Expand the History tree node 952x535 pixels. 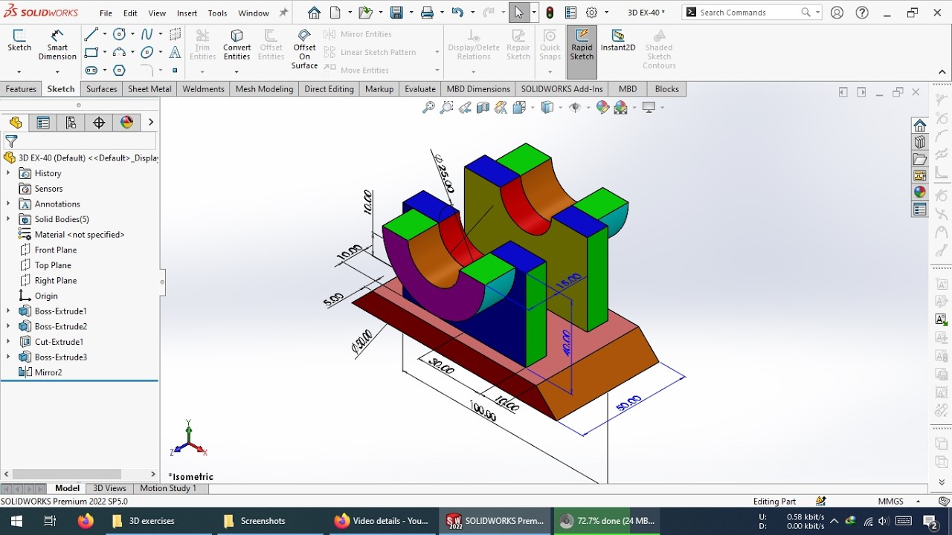8,173
